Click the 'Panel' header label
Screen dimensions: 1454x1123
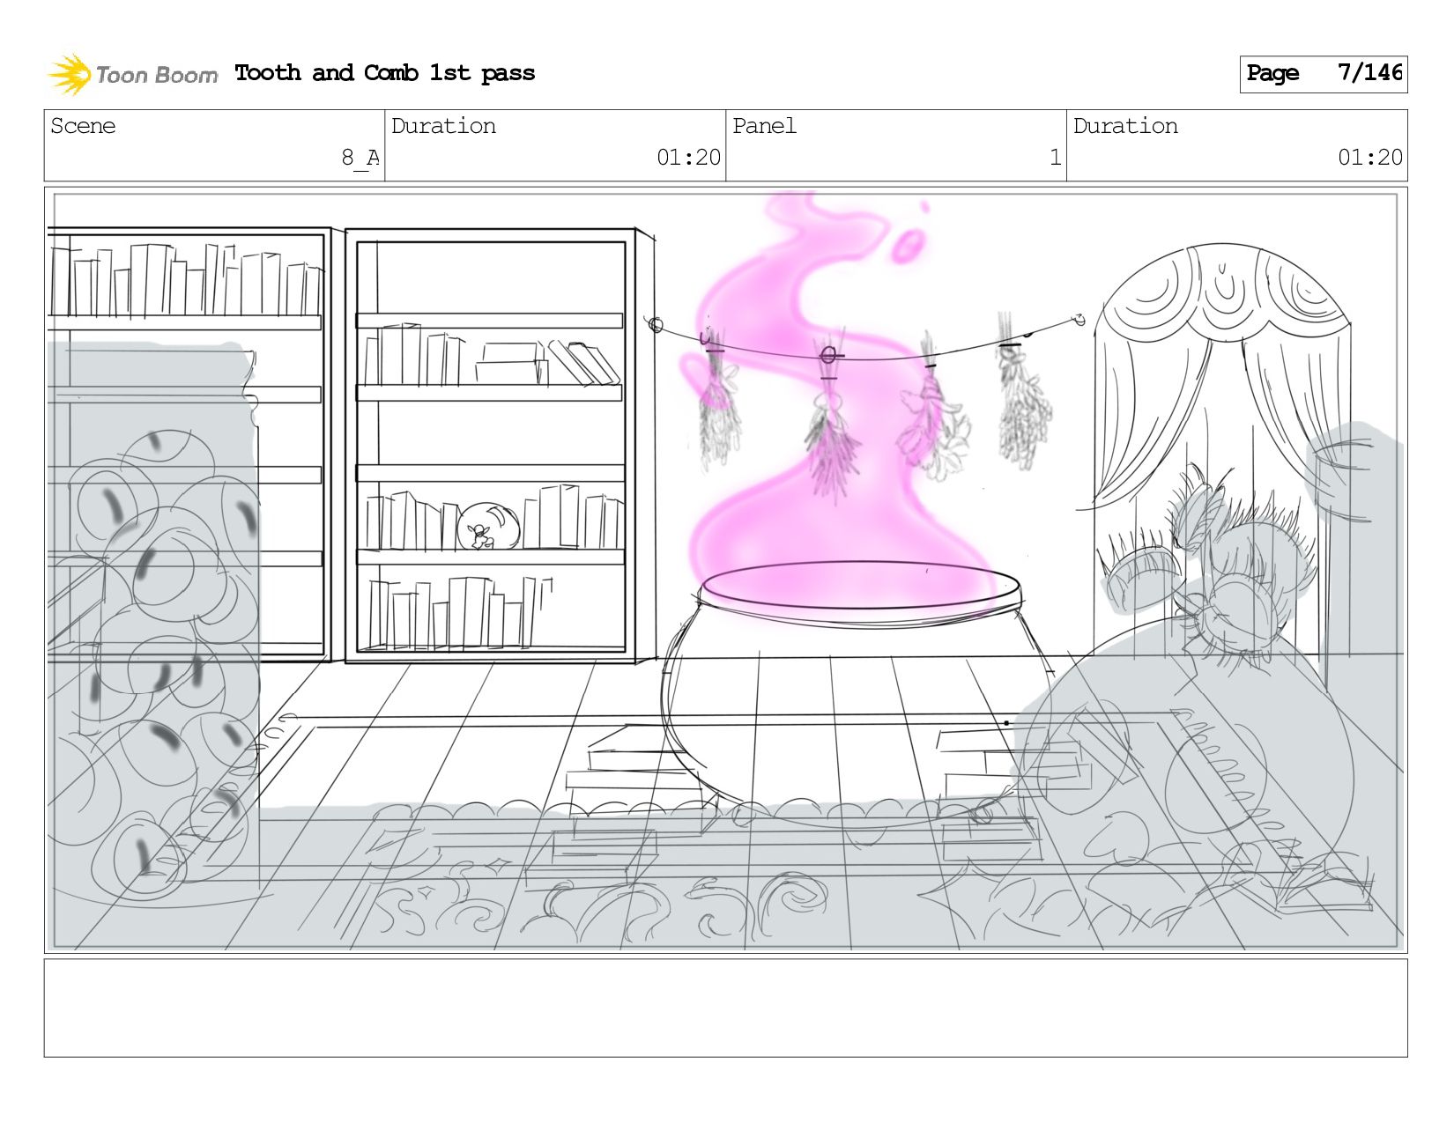click(x=764, y=126)
